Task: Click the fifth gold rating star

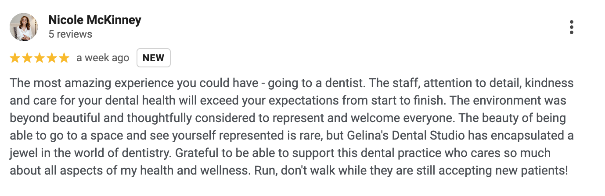Action: click(64, 58)
